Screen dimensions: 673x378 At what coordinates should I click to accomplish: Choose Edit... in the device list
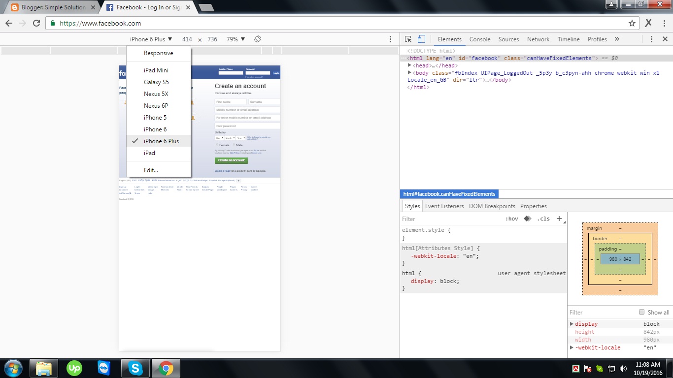149,170
